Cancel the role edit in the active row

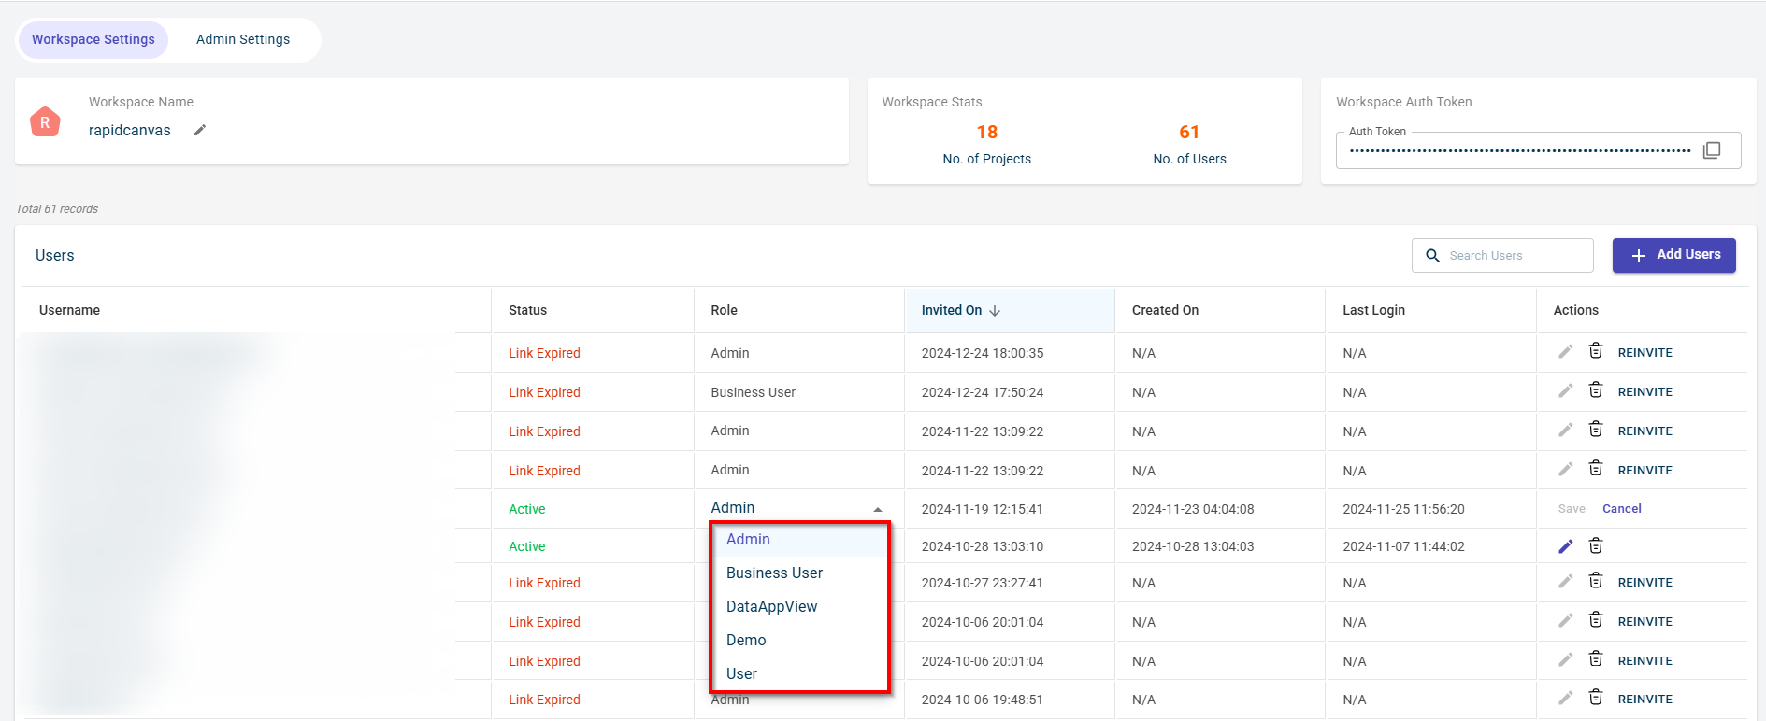tap(1621, 509)
